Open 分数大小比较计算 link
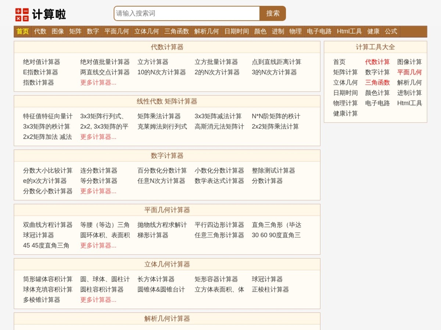 point(48,170)
